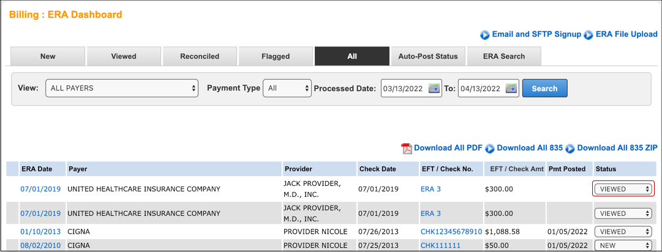Open the CHK12345678910 check number link
Viewport: 662px width, 252px height.
[451, 232]
